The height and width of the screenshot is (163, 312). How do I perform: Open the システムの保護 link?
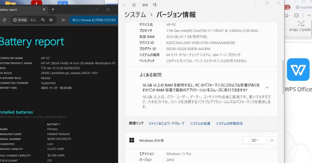tap(200, 123)
